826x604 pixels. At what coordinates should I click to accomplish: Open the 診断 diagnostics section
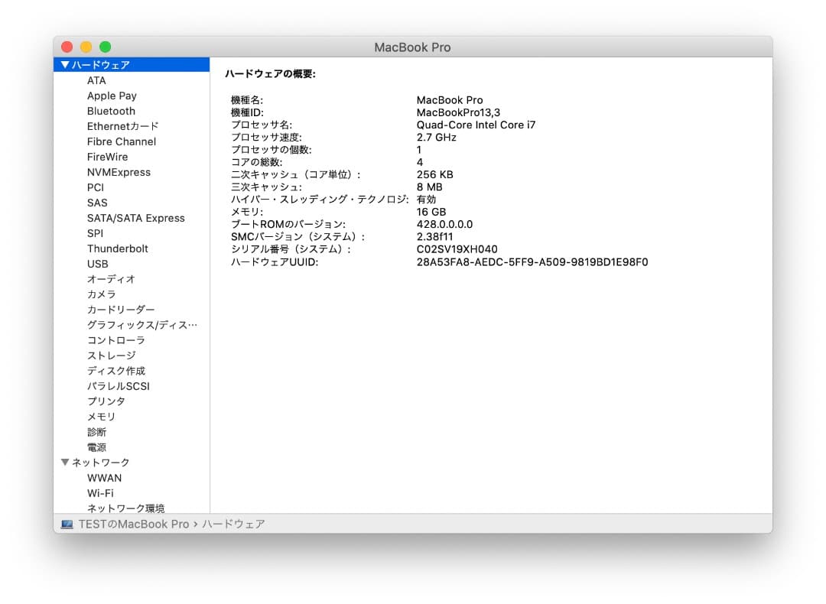pos(97,432)
